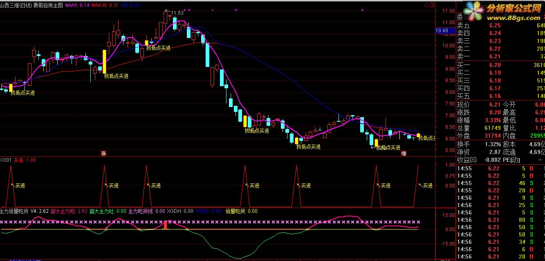This screenshot has width=545, height=261.
Task: Select the 卖一 6.21 order row
Action: click(x=500, y=56)
